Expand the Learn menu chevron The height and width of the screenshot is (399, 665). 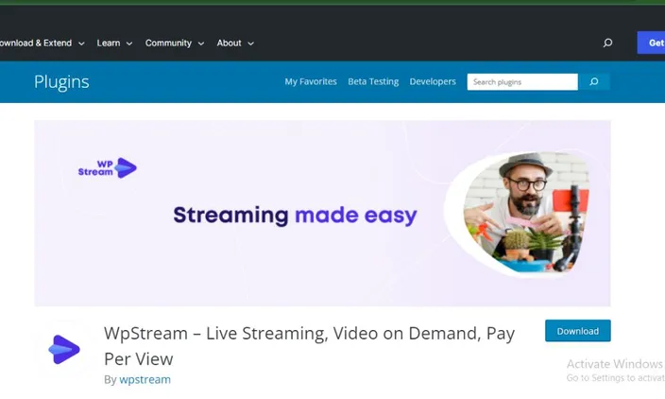129,43
